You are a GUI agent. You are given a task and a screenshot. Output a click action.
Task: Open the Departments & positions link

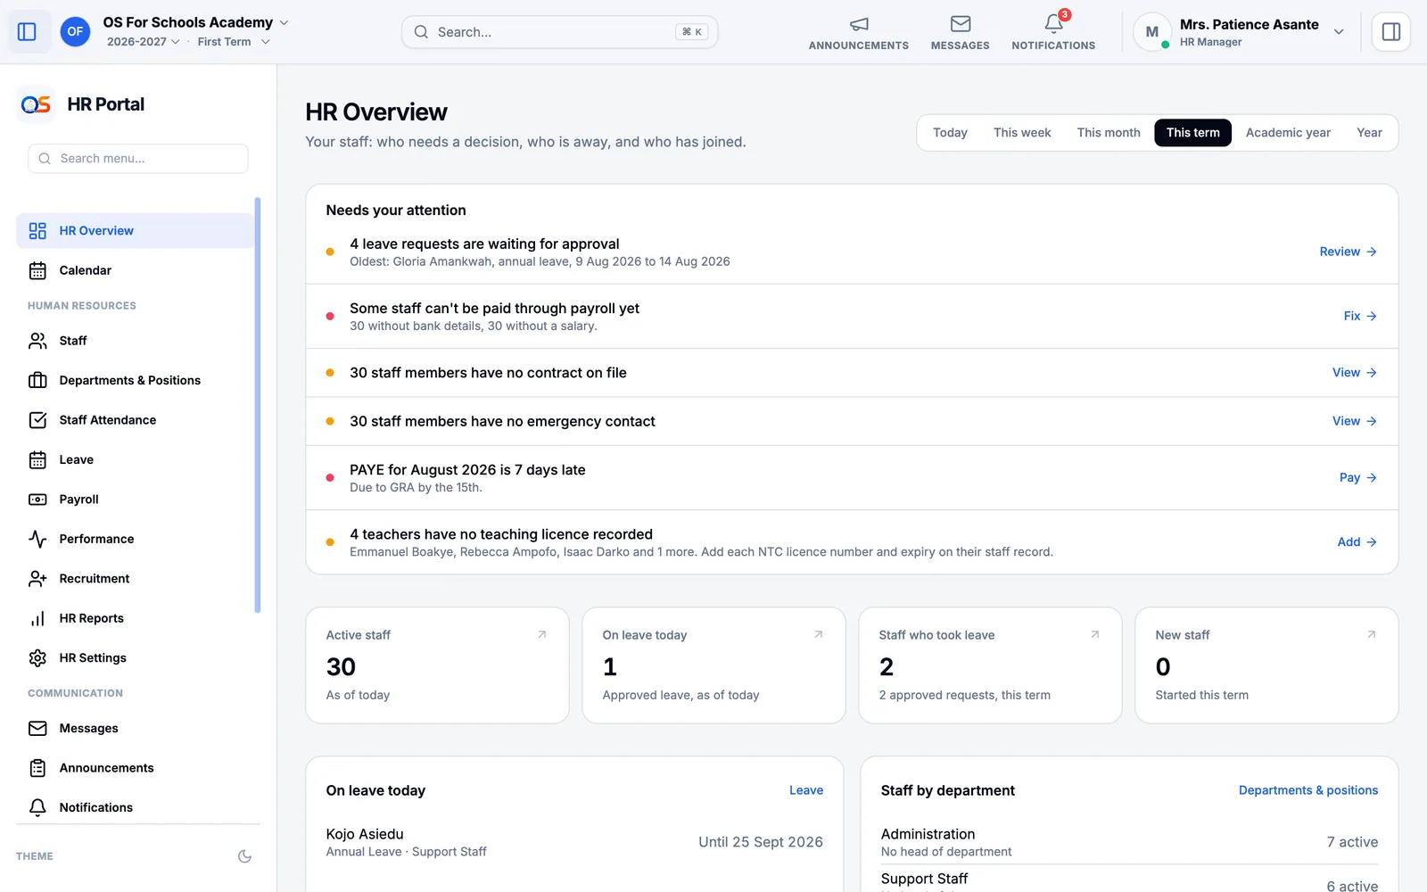click(x=1308, y=790)
